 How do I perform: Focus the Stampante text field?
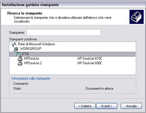pyautogui.click(x=64, y=33)
